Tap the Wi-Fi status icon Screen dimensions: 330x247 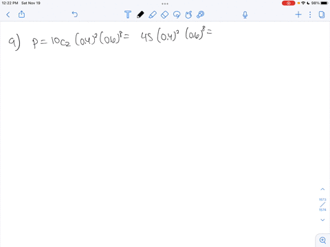coord(303,3)
